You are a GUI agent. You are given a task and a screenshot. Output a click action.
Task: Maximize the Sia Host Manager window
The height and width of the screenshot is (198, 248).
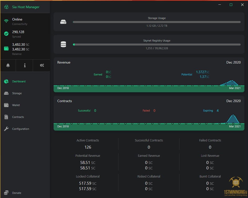pos(231,5)
